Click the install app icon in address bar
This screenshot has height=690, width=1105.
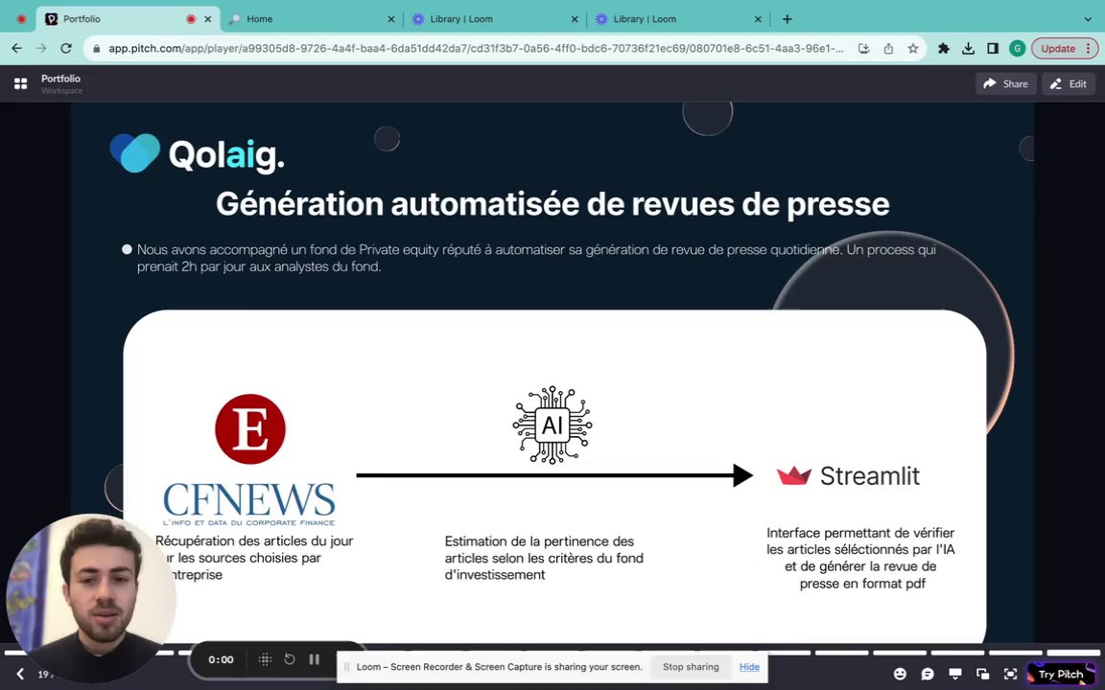tap(864, 49)
